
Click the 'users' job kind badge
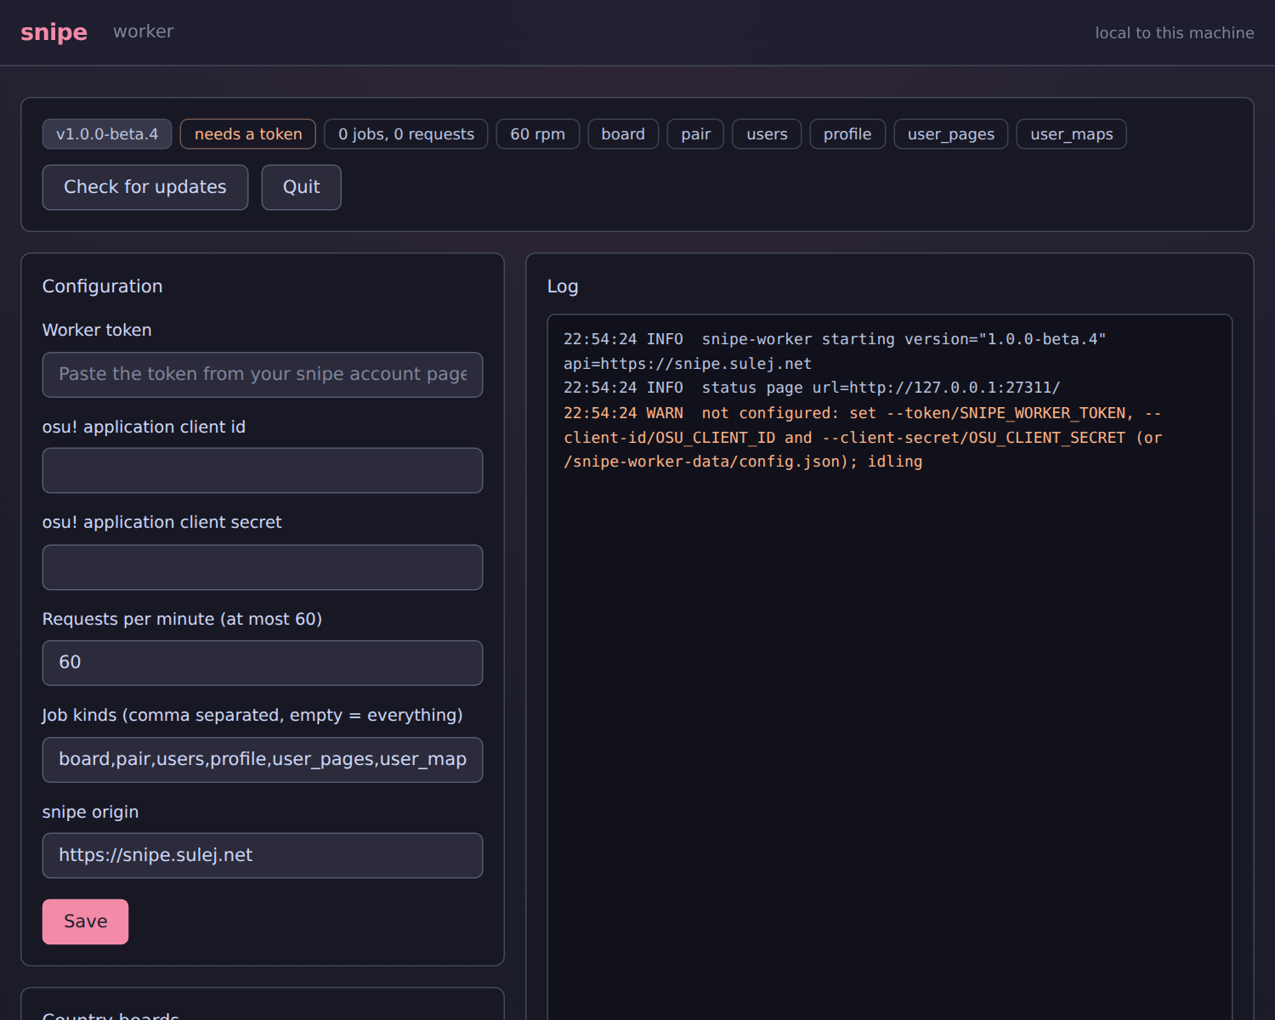click(x=767, y=134)
